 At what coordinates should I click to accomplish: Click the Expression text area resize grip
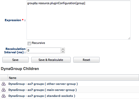click(129, 38)
